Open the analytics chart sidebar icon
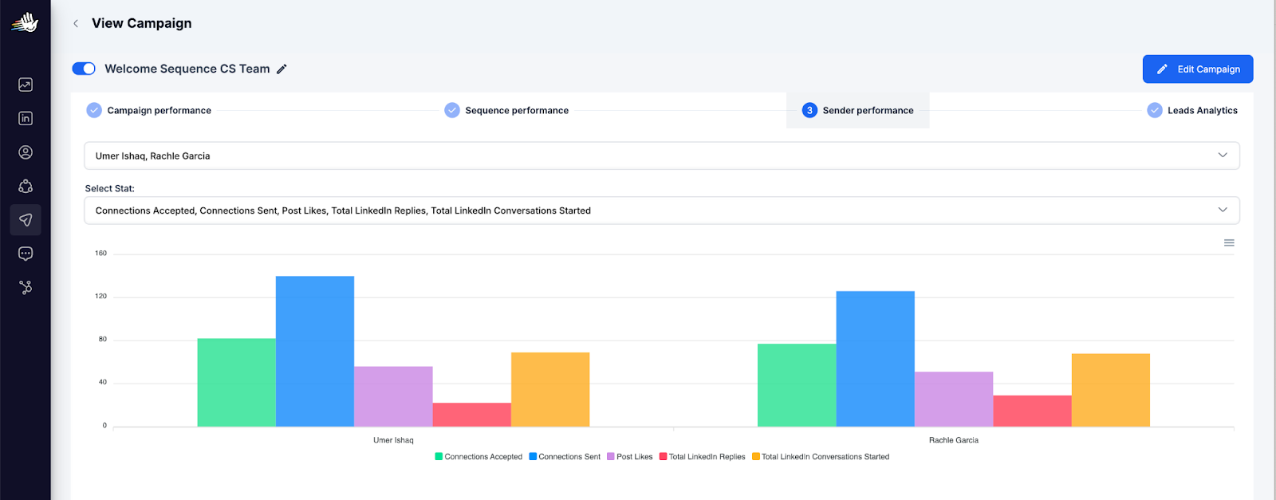The image size is (1276, 500). 26,85
